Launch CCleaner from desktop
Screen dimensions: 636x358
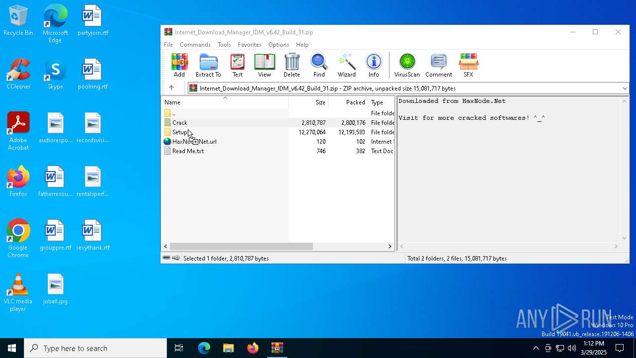pyautogui.click(x=18, y=75)
